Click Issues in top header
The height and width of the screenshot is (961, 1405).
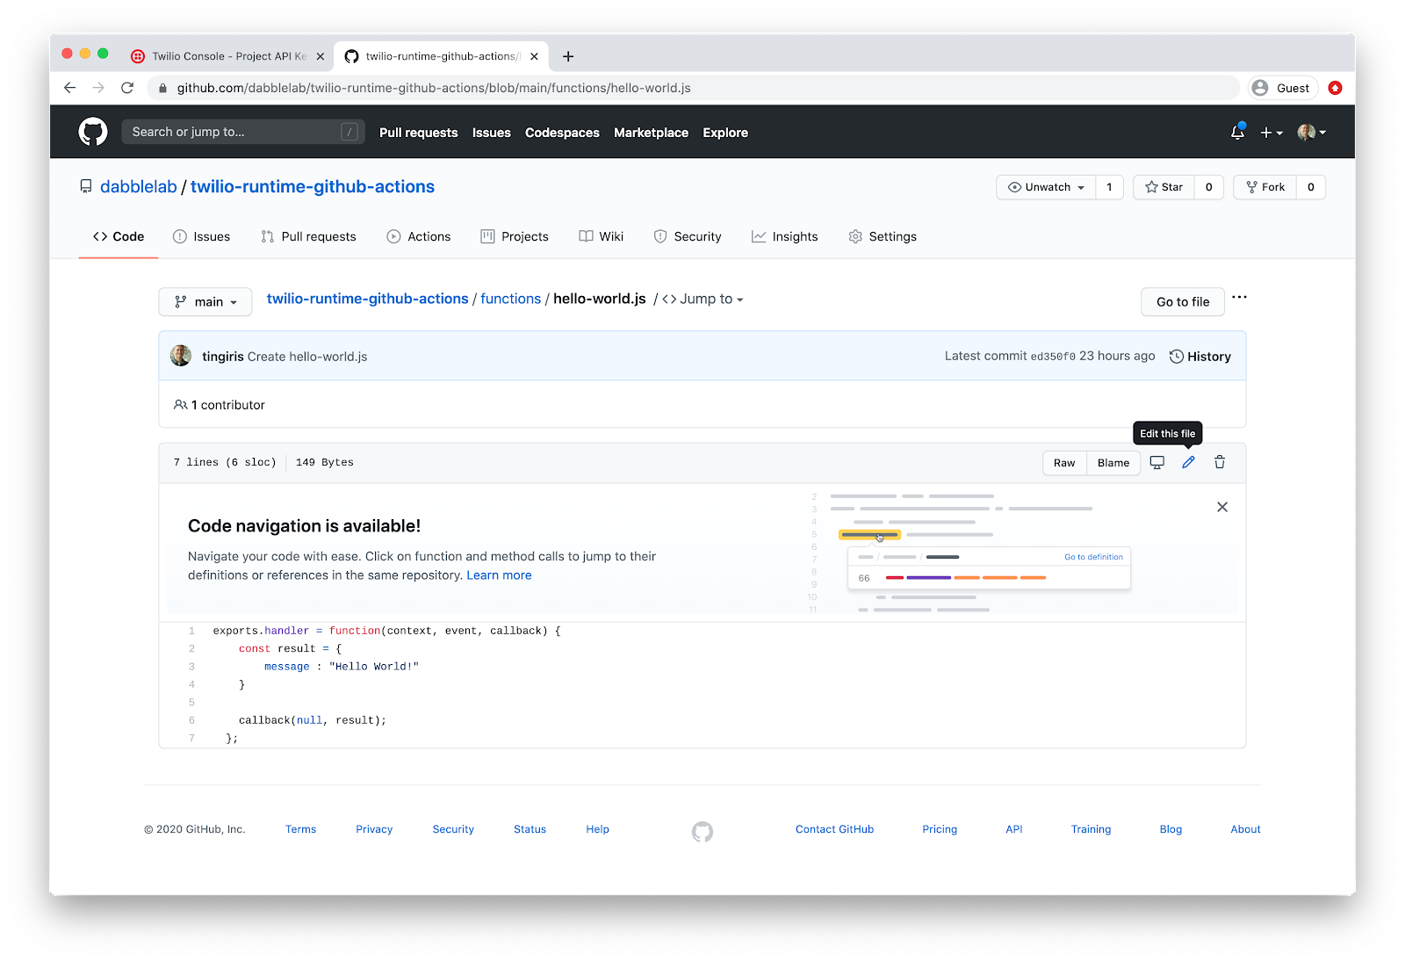point(491,133)
